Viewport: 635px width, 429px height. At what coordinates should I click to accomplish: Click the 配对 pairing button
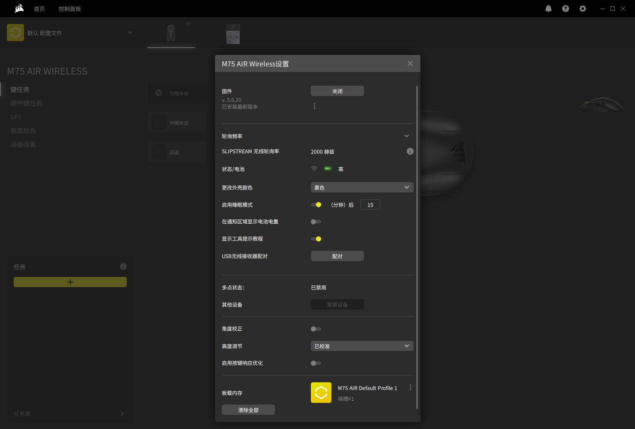coord(337,256)
